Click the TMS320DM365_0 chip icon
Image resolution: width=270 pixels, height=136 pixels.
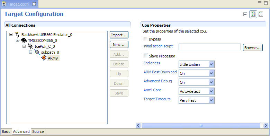coord(24,40)
